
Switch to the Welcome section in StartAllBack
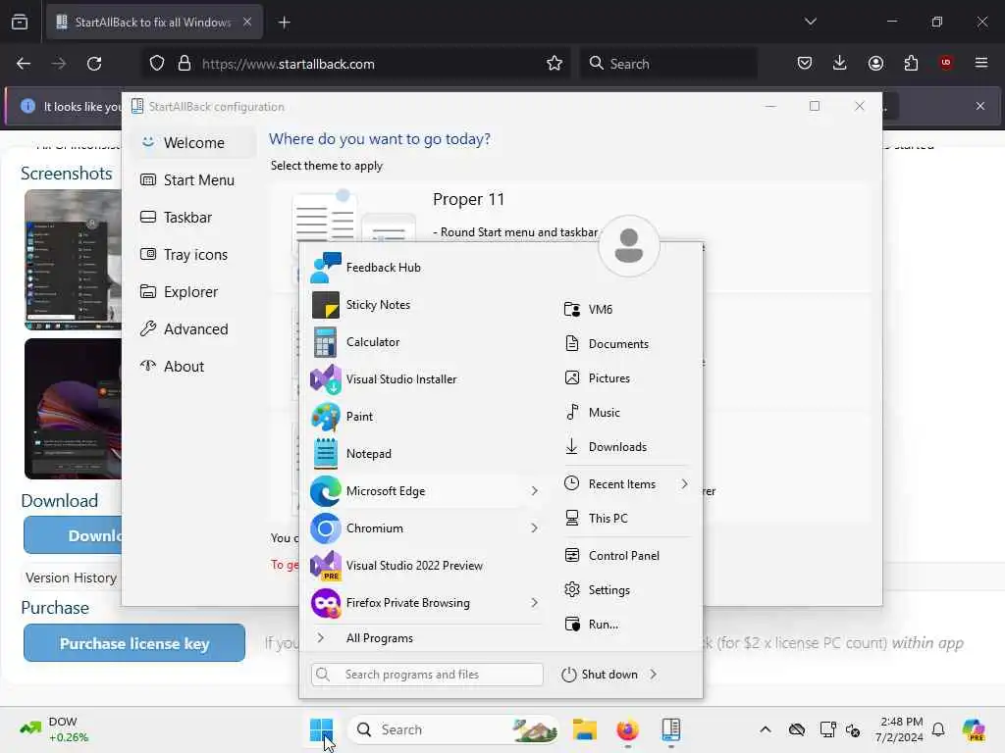pos(194,143)
